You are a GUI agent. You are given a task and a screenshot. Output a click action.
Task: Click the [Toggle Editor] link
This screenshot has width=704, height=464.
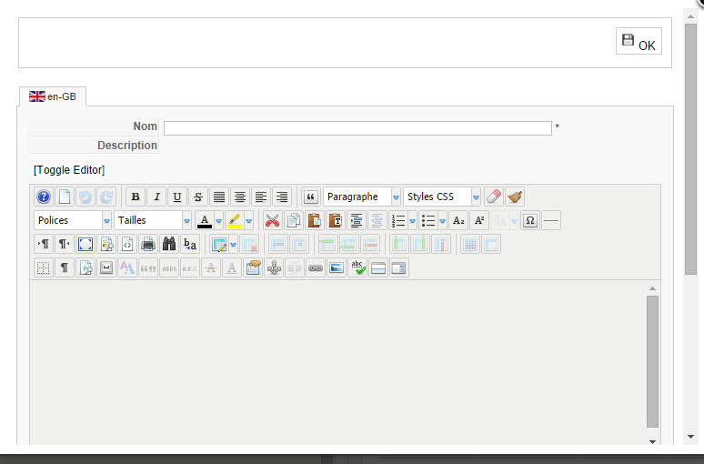pyautogui.click(x=69, y=170)
